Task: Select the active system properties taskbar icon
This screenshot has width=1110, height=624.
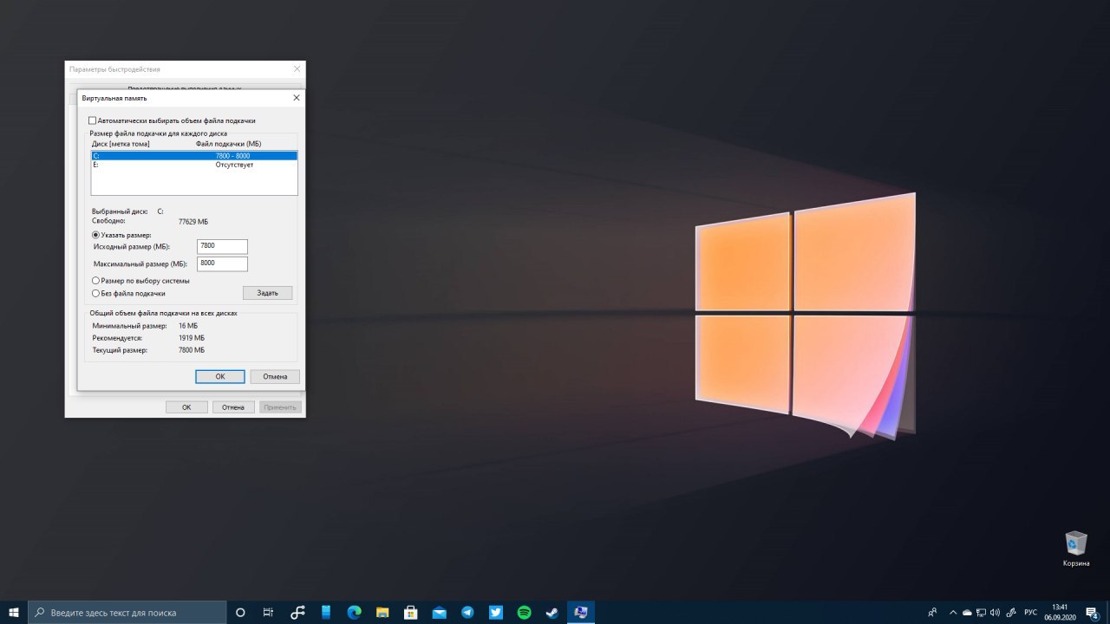Action: [x=581, y=612]
